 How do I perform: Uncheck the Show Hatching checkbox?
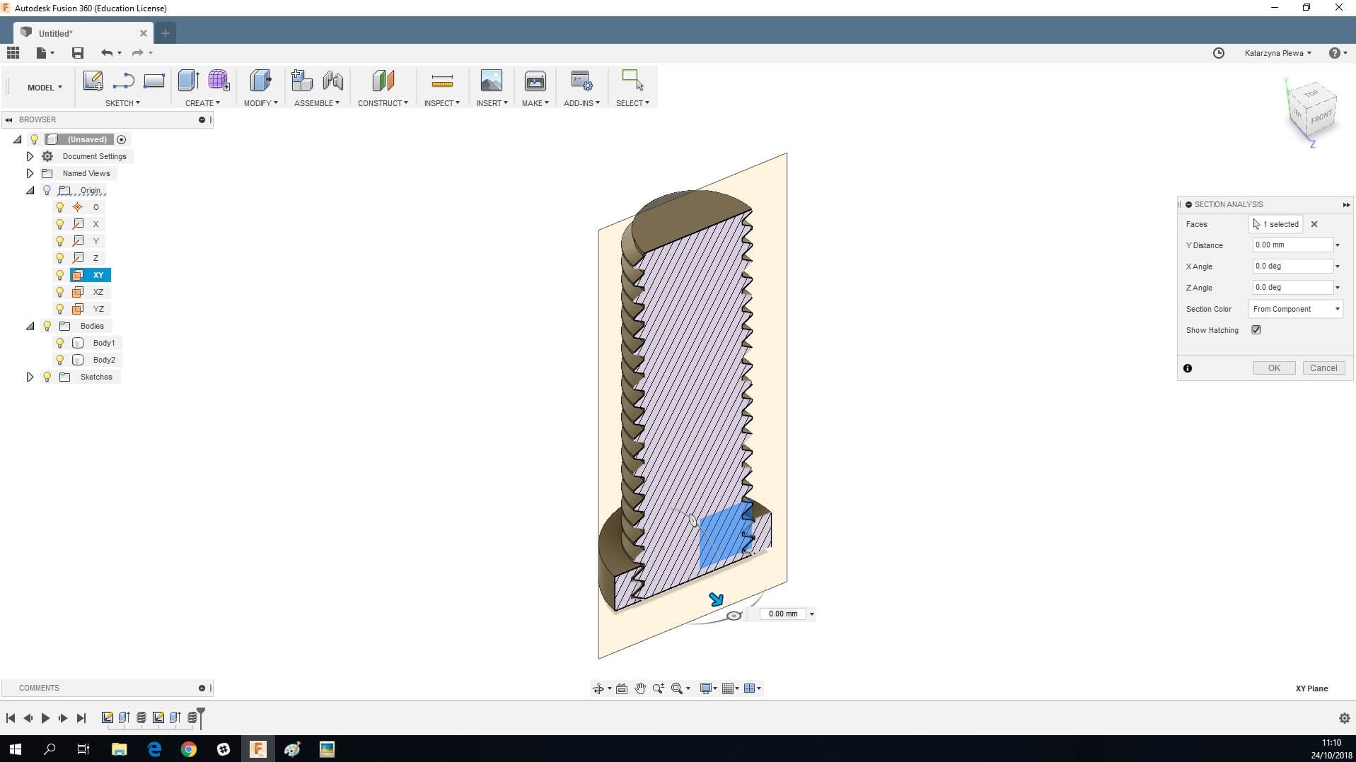(x=1256, y=330)
